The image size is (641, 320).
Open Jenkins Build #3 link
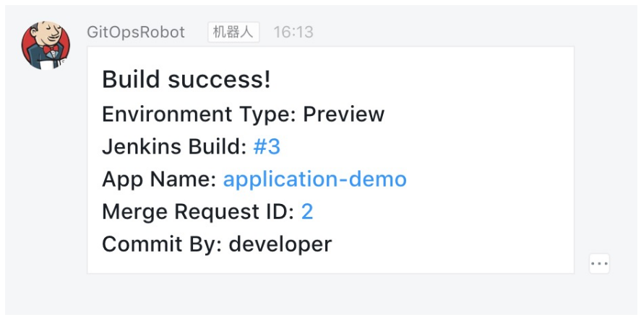click(267, 146)
